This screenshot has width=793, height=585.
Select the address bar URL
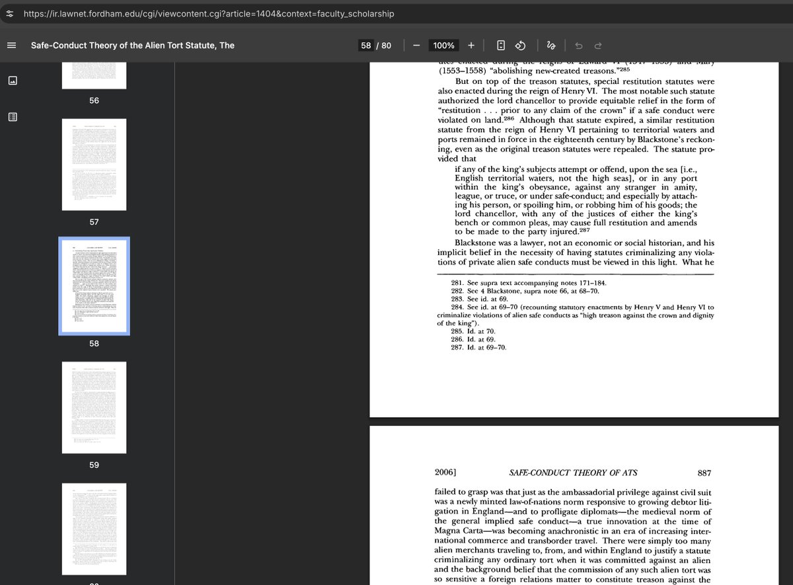pos(209,13)
